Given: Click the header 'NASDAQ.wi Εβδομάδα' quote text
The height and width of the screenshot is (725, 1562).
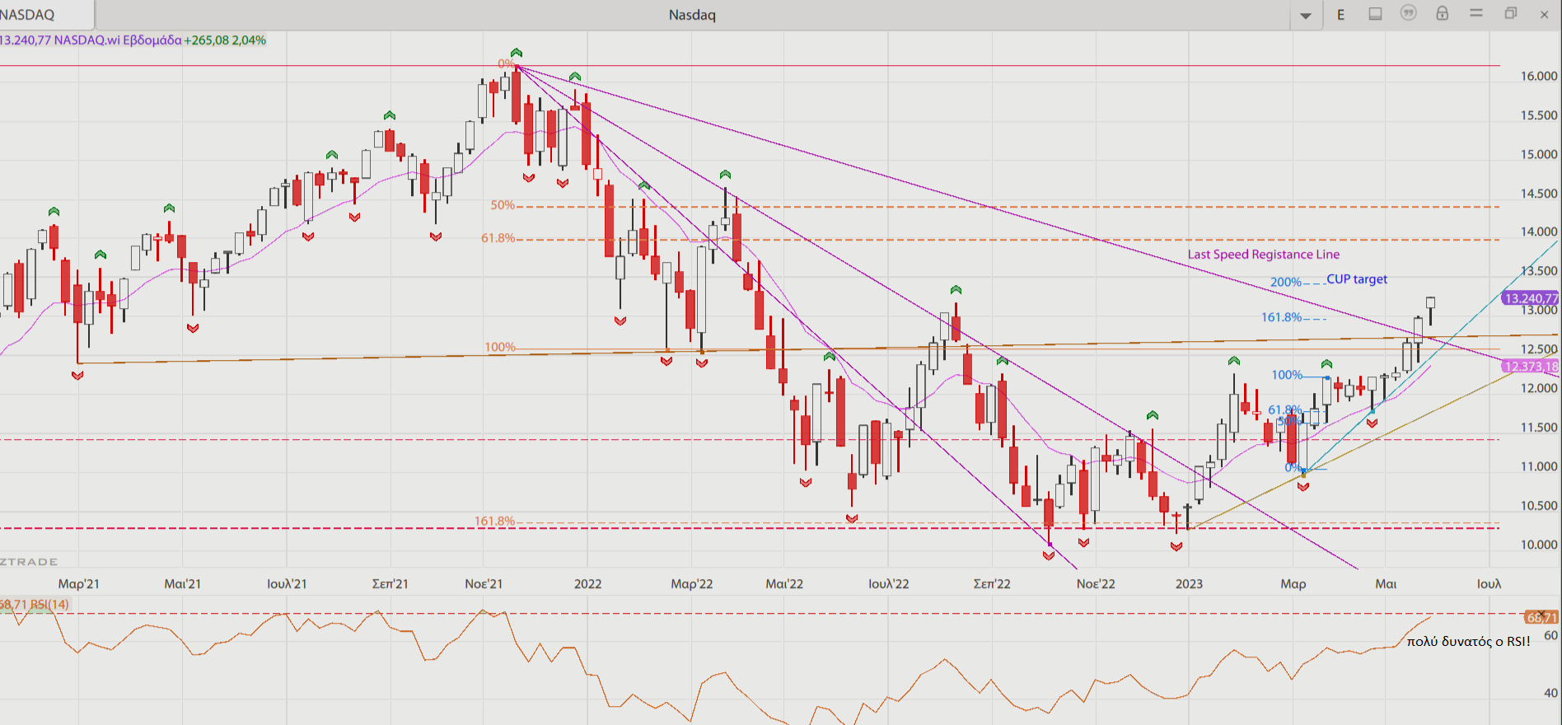Looking at the screenshot, I should [x=118, y=40].
